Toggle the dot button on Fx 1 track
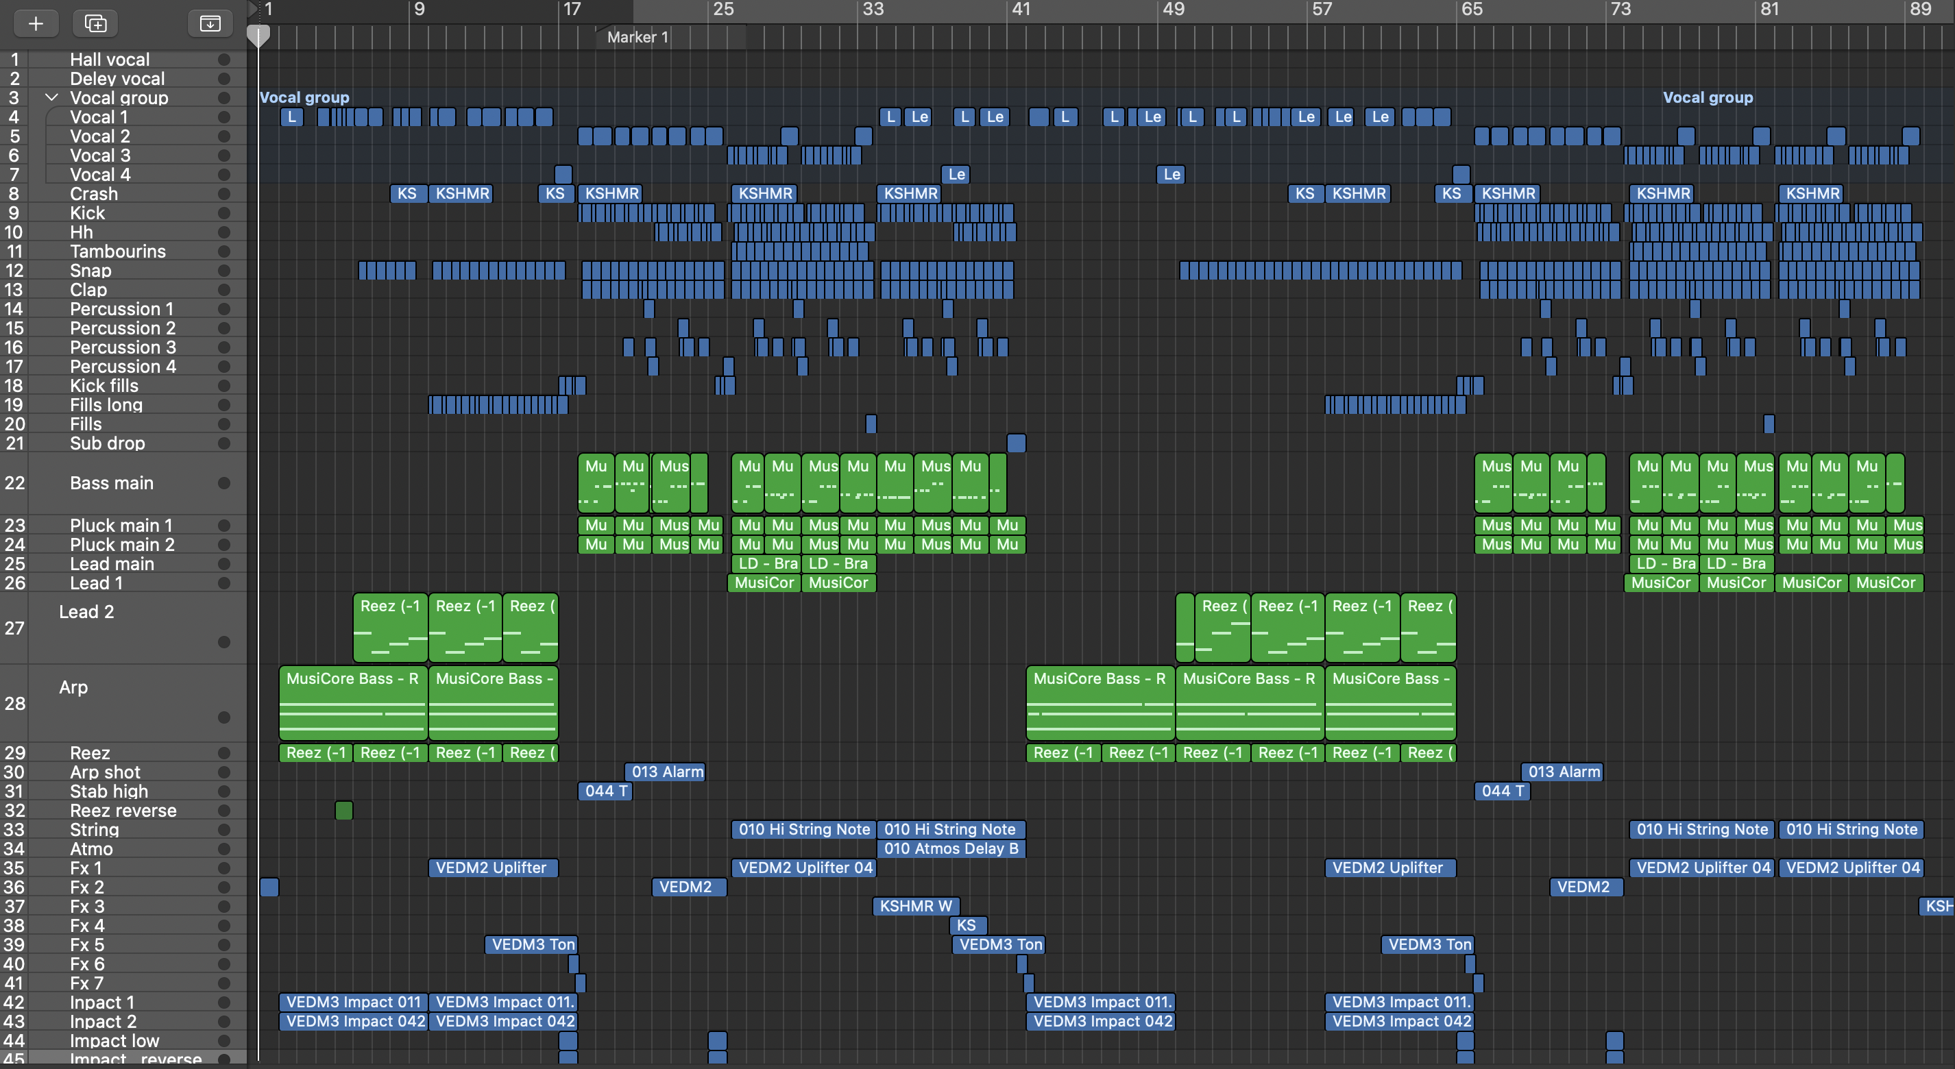Viewport: 1955px width, 1069px height. 224,868
